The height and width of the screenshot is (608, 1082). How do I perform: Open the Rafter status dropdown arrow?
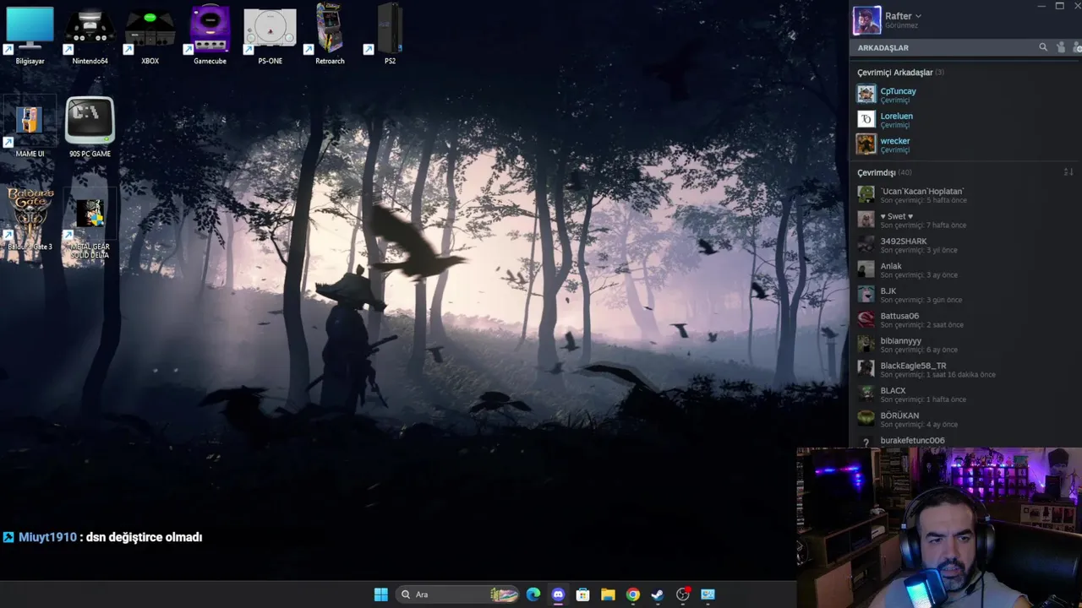[918, 16]
